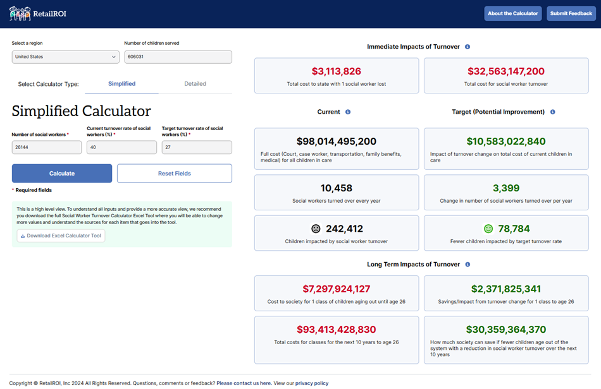Screen dimensions: 601x389
Task: Click info icon beside Long Term Impacts
Action: point(468,265)
